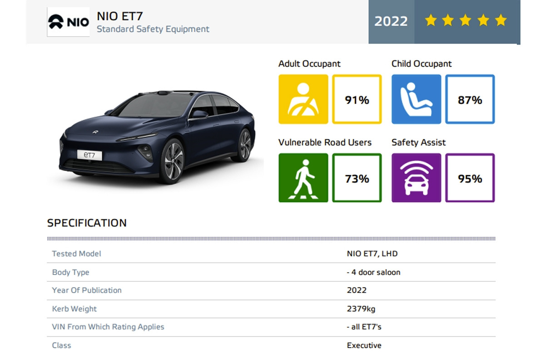Screen dimensions: 545x363
Task: Click the SPECIFICATION heading
Action: point(87,223)
